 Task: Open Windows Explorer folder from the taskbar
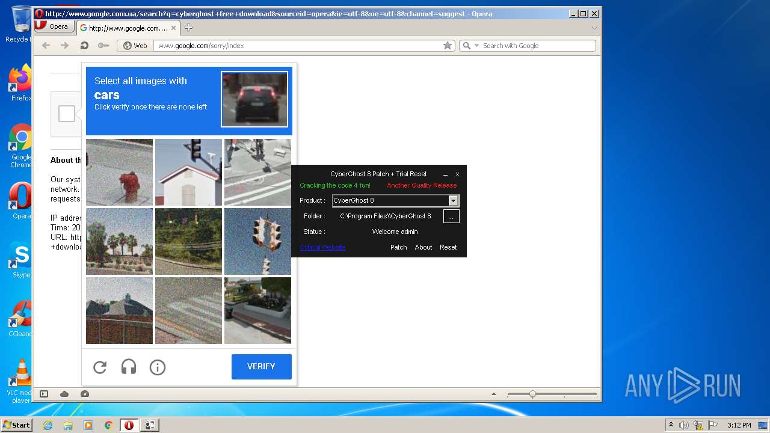click(68, 425)
